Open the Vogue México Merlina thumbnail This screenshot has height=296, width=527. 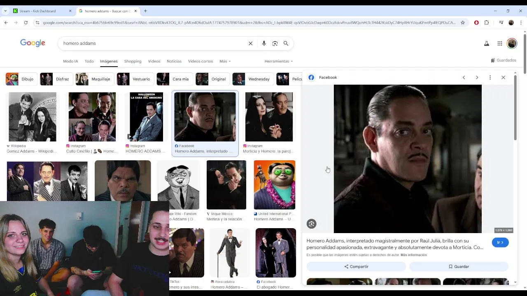click(x=226, y=185)
